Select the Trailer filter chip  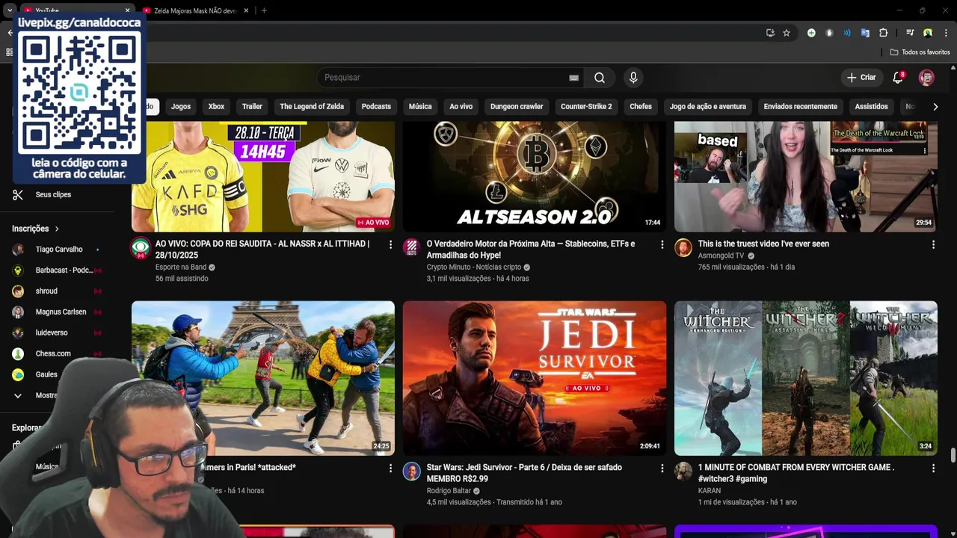[x=252, y=107]
